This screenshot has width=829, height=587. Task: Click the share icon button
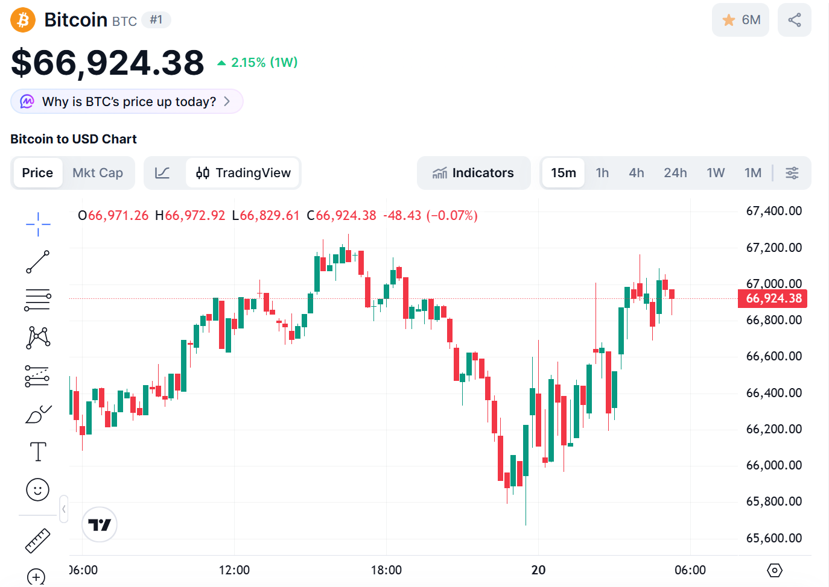point(794,20)
